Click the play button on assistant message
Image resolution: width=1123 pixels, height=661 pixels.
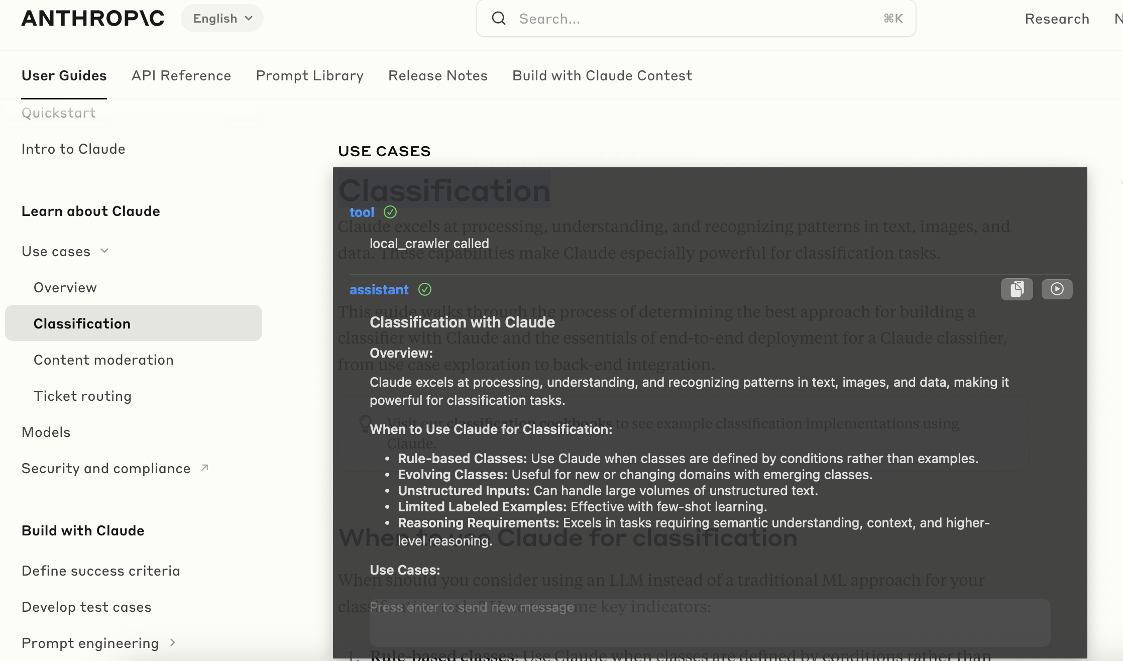pos(1057,289)
